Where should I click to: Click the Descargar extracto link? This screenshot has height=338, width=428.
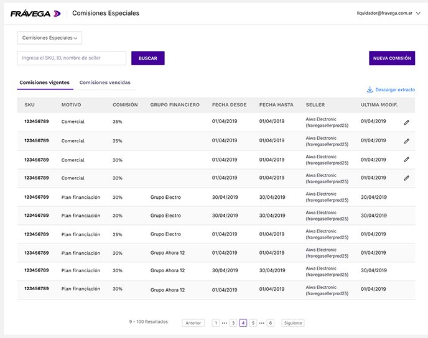click(x=395, y=89)
